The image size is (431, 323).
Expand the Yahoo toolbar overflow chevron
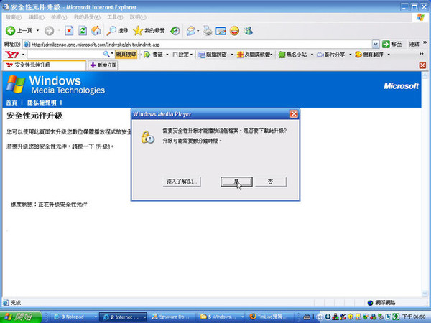tap(421, 54)
